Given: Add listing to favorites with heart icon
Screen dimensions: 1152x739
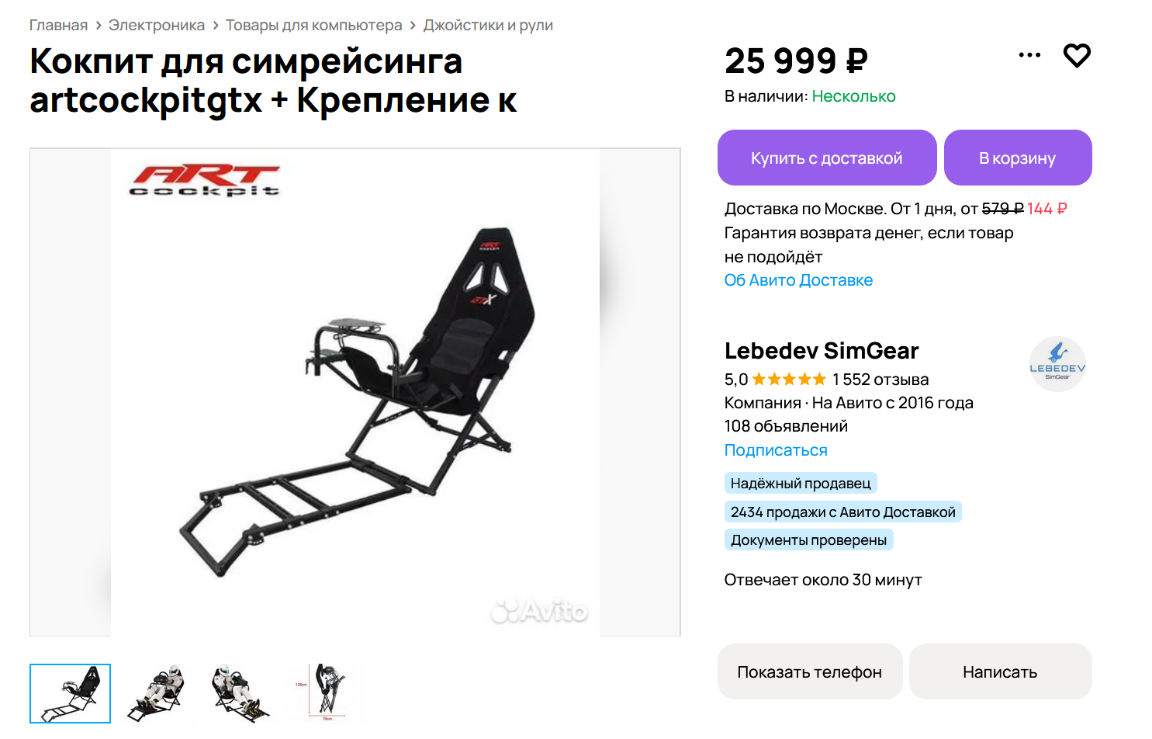Looking at the screenshot, I should click(1077, 55).
